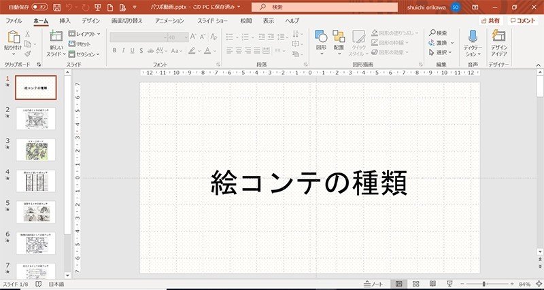This screenshot has width=544, height=290.
Task: Select slide 5 thumbnail
Action: coord(36,212)
